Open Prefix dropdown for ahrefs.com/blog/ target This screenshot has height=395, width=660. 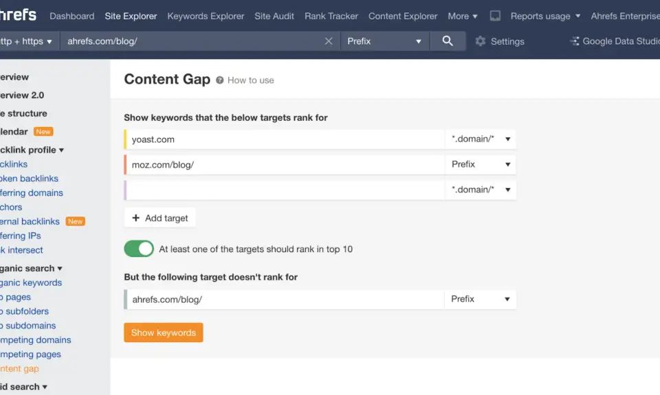click(481, 299)
